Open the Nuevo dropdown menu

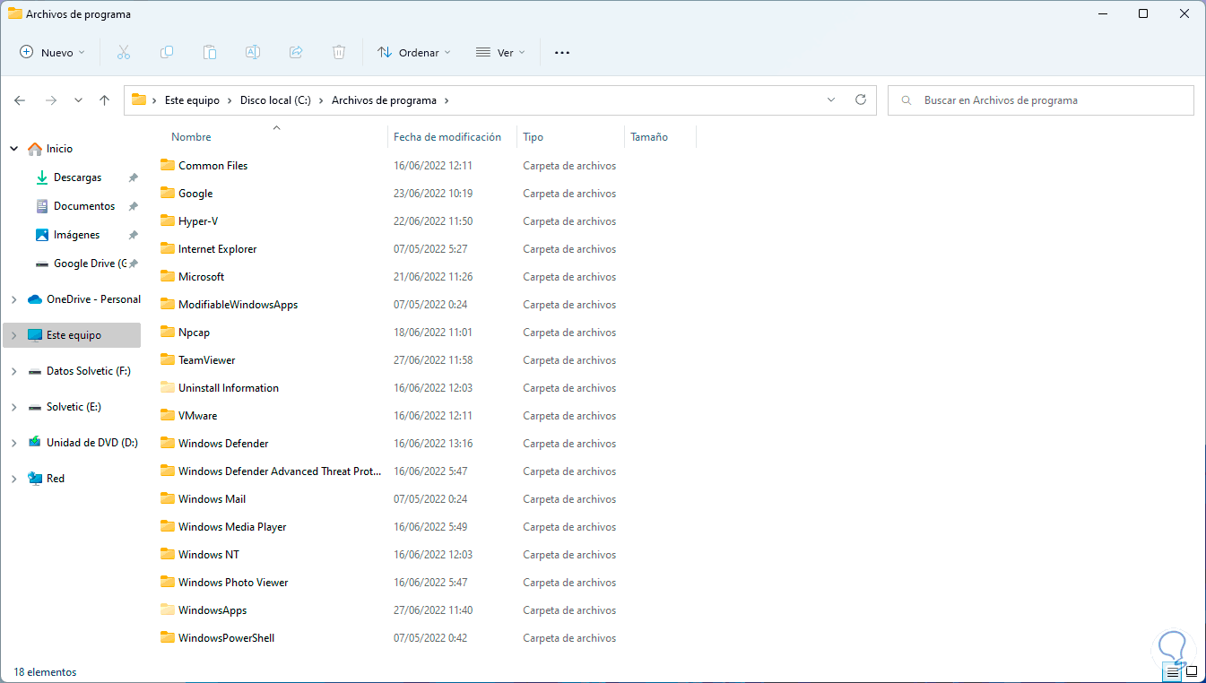(x=53, y=53)
